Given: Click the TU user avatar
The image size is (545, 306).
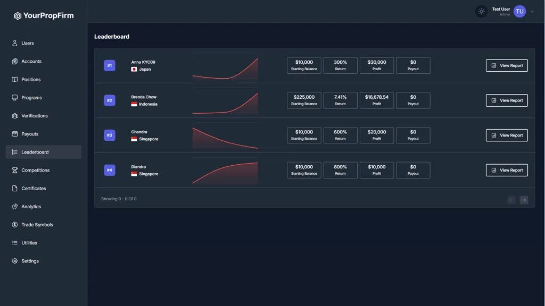Looking at the screenshot, I should [x=519, y=12].
